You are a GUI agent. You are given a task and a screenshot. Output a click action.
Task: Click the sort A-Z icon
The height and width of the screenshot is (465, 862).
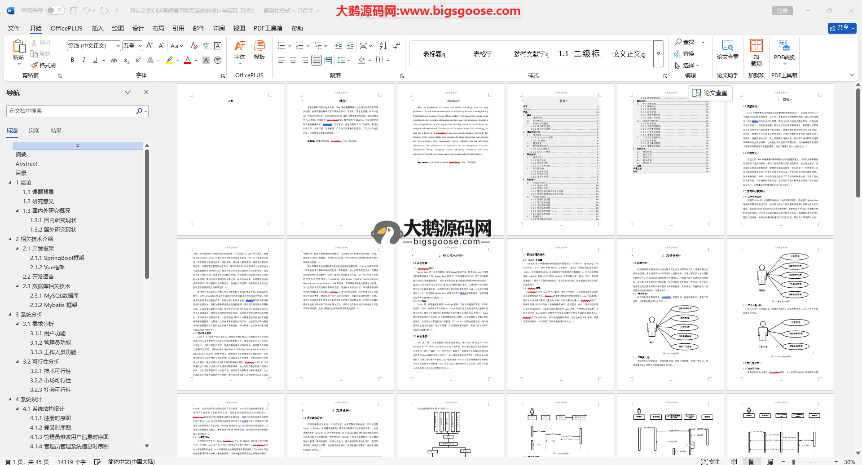pyautogui.click(x=383, y=46)
